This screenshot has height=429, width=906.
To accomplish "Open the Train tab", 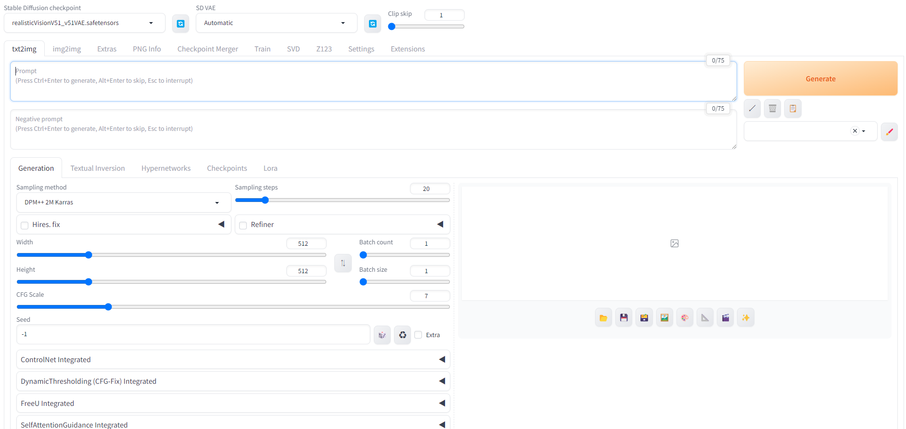I will (263, 49).
